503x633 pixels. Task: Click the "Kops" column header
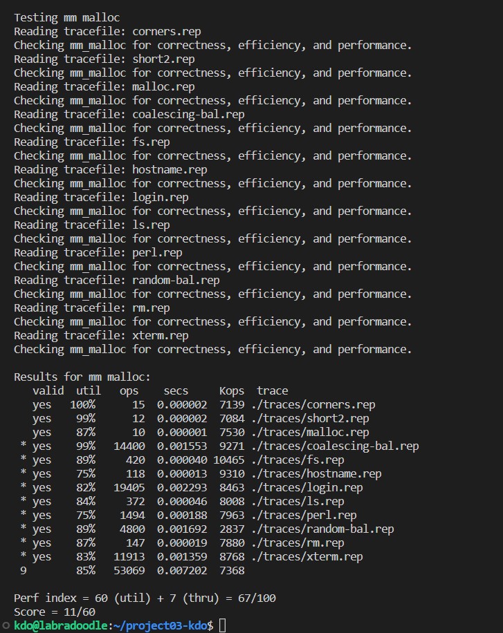pyautogui.click(x=232, y=391)
